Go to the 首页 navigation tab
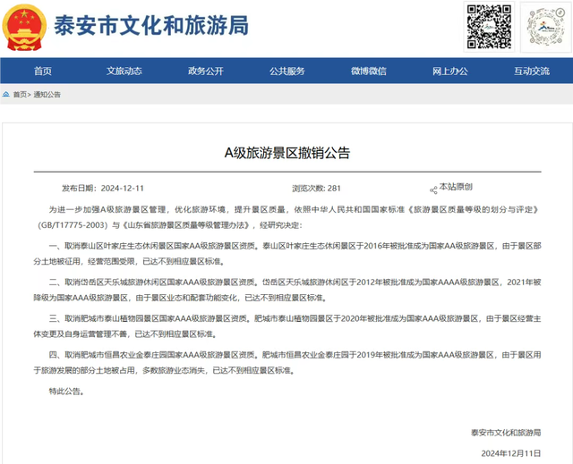The height and width of the screenshot is (464, 573). [43, 72]
